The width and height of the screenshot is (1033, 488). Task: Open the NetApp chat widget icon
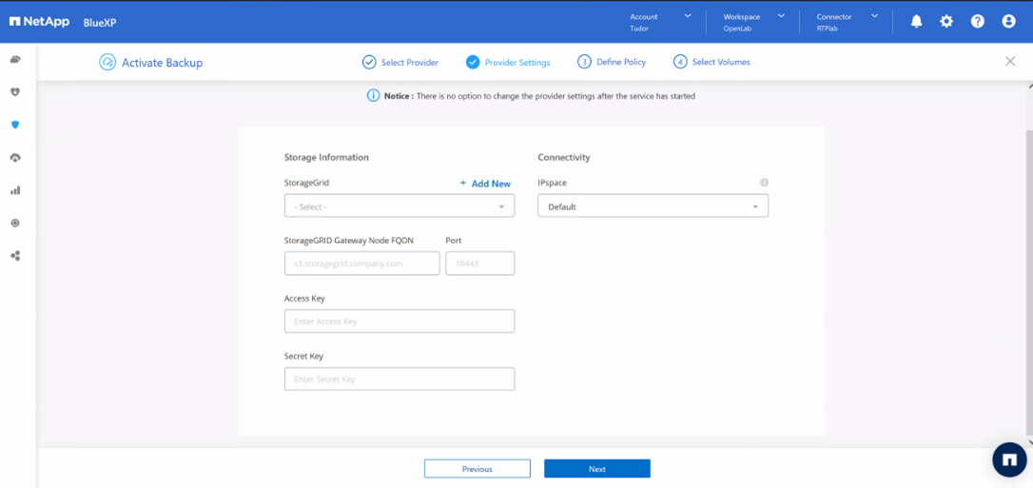pos(1009,459)
